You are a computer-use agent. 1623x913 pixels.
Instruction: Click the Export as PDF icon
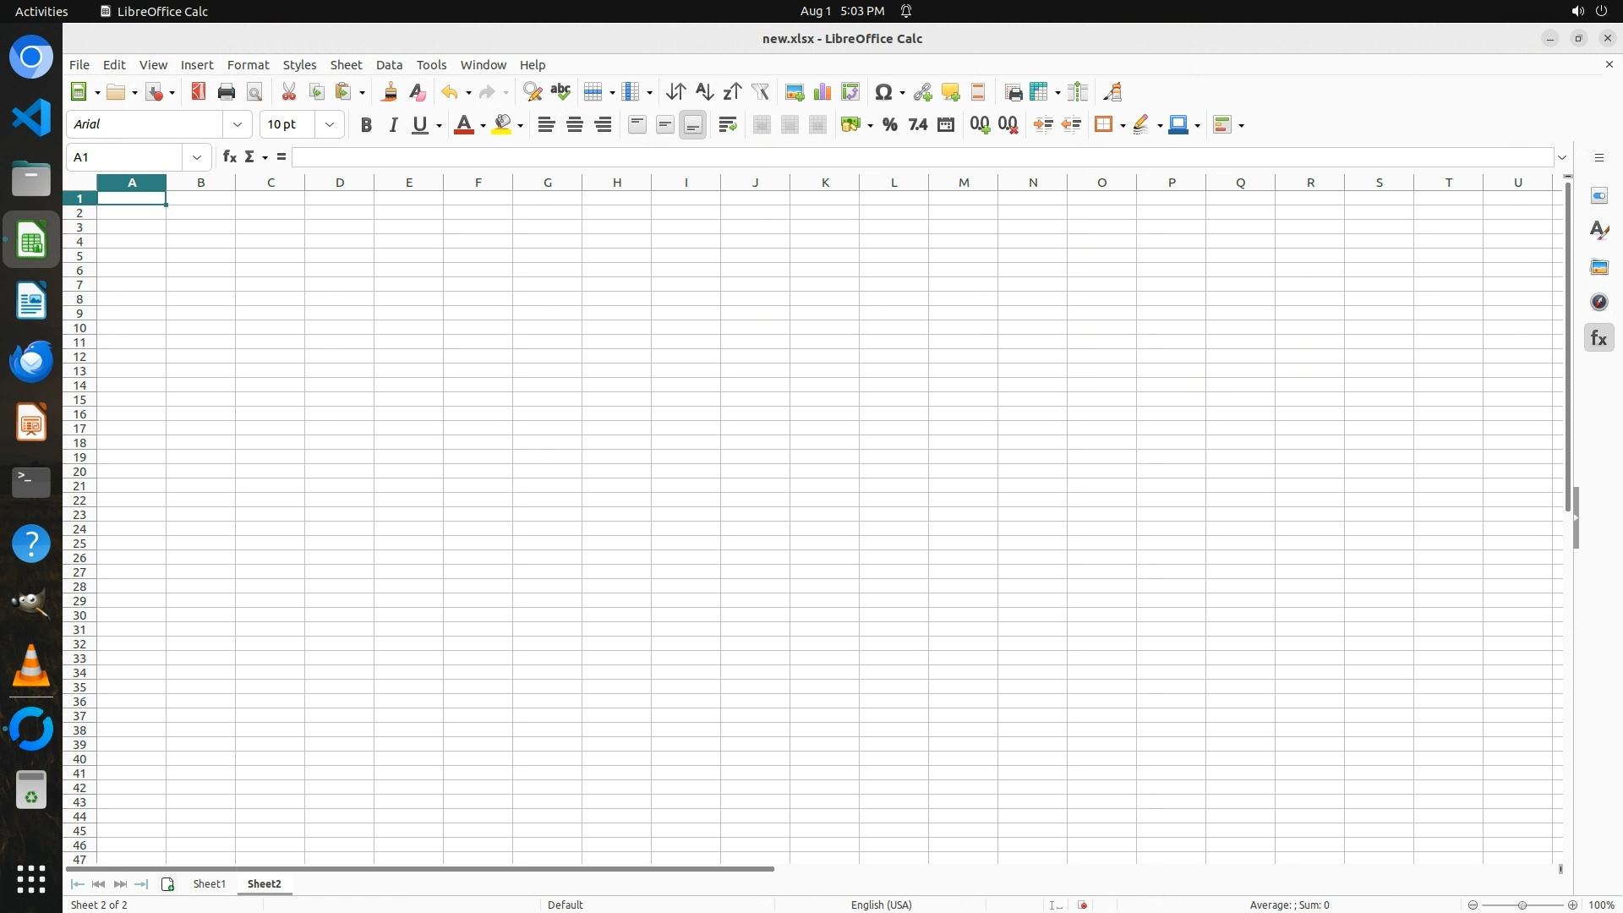coord(199,92)
